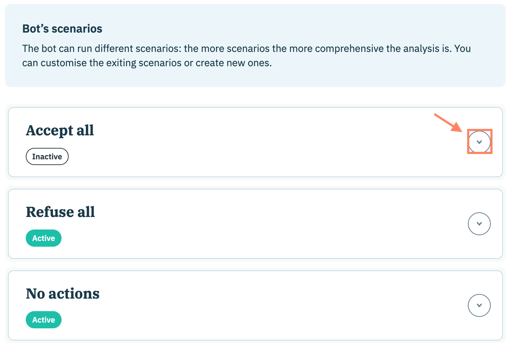Expand the Refuse all scenario chevron
Viewport: 509px width, 343px height.
(479, 224)
